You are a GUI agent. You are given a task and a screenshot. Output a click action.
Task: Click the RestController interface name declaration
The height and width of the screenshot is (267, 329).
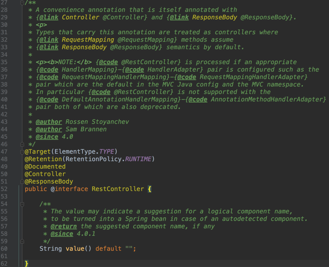118,189
